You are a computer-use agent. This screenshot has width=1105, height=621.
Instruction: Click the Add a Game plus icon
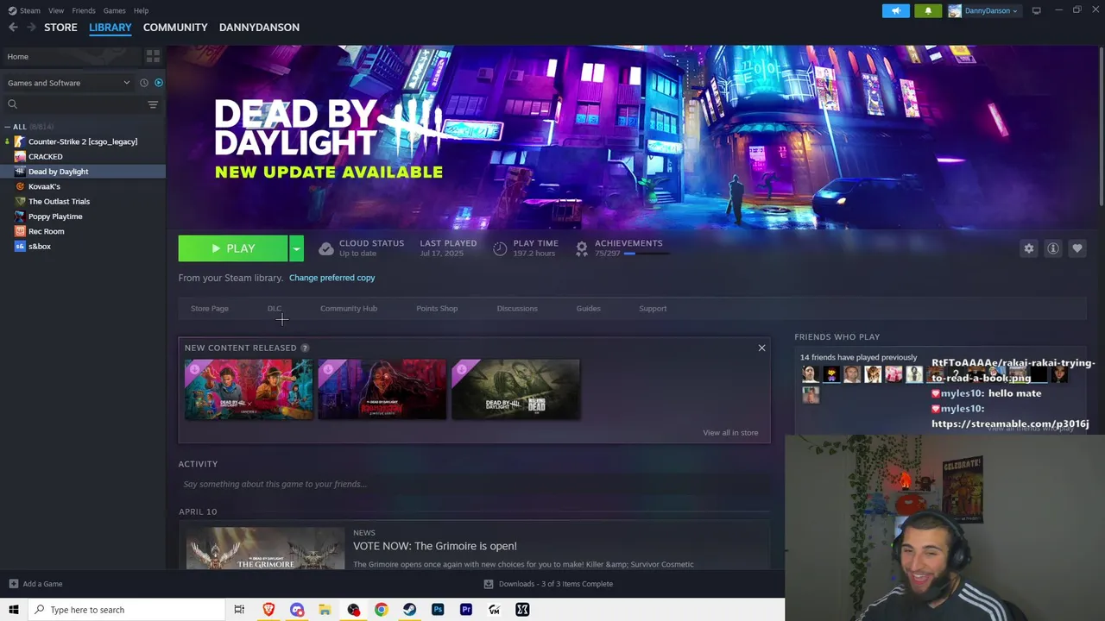point(13,584)
